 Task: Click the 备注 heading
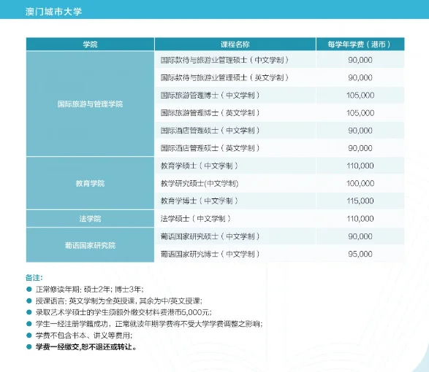[x=34, y=278]
